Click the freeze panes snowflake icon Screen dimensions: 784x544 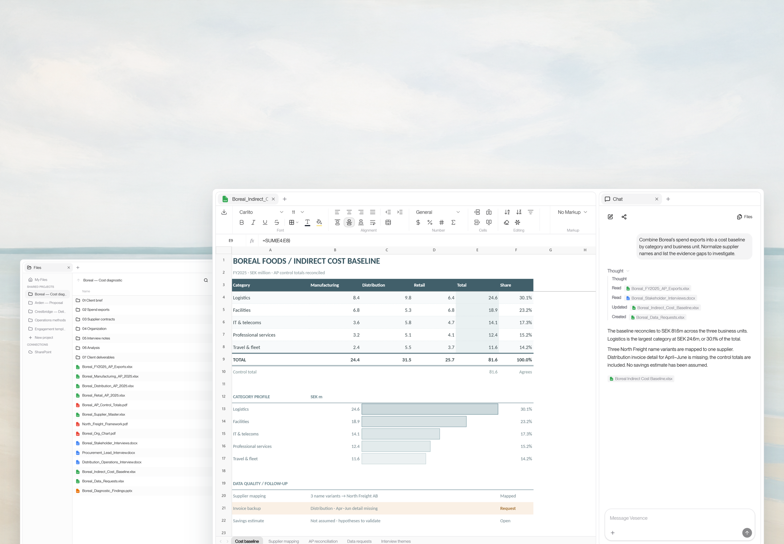[518, 222]
